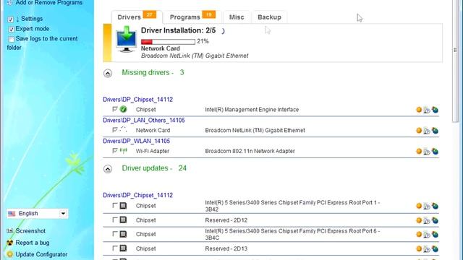Click the driver installation progress bar

tap(168, 42)
